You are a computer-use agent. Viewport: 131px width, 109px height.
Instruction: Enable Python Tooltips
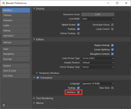78,33
